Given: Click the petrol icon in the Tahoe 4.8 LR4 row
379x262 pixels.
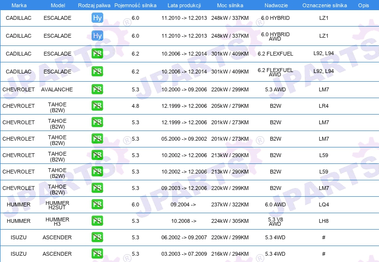Looking at the screenshot, I should click(x=97, y=106).
